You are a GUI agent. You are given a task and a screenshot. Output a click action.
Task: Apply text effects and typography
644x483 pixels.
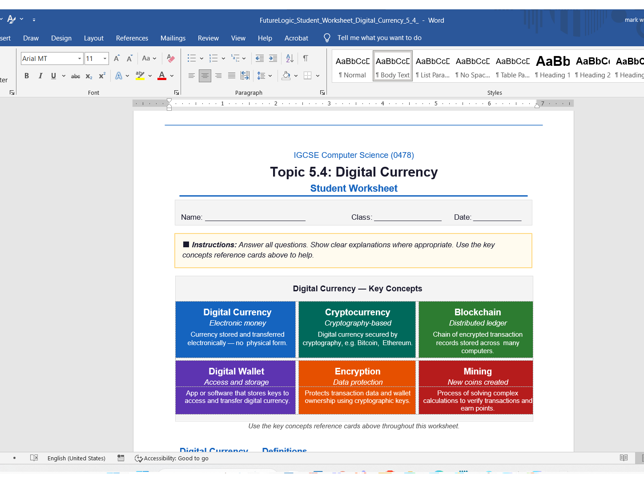[119, 76]
